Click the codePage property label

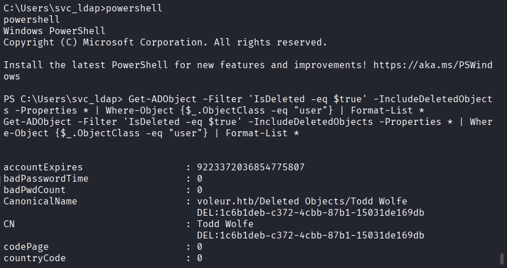tap(26, 246)
